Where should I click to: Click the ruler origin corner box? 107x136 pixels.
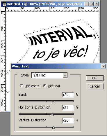(x=3, y=9)
